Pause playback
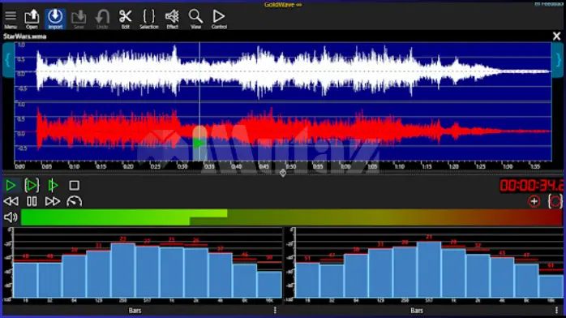 (32, 201)
